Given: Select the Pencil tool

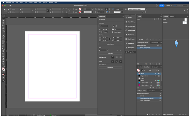Looking at the screenshot, I should pos(3,38).
